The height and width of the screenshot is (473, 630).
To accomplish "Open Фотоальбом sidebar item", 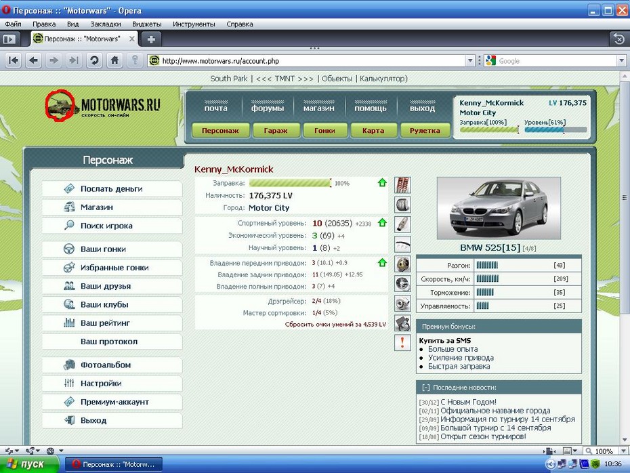I will point(112,365).
